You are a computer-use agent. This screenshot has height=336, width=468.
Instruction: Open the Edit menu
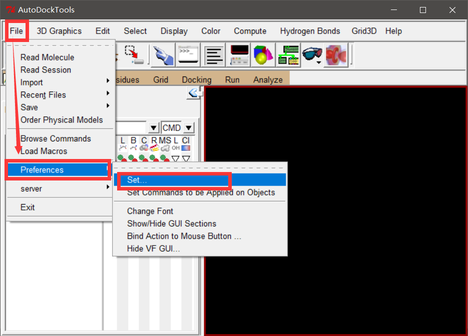tap(103, 31)
